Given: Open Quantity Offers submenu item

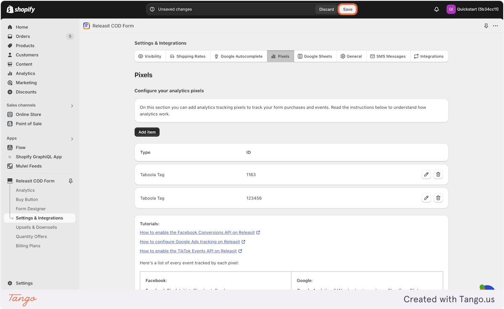Looking at the screenshot, I should click(31, 237).
